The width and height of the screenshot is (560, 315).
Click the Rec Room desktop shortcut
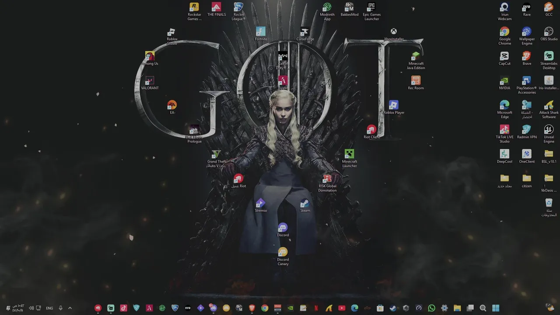tap(416, 83)
